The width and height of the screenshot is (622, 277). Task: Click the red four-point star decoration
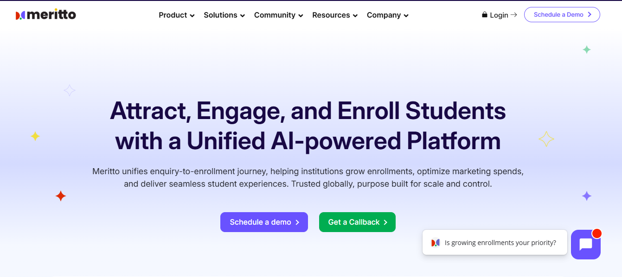pyautogui.click(x=61, y=196)
